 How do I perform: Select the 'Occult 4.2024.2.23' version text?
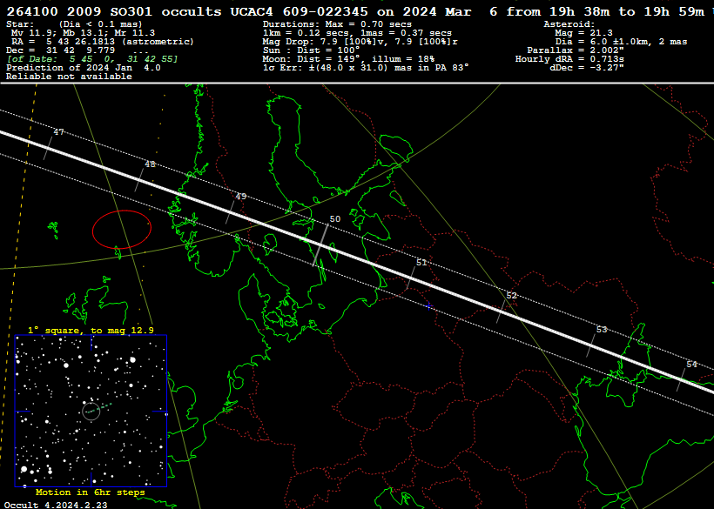coord(56,505)
